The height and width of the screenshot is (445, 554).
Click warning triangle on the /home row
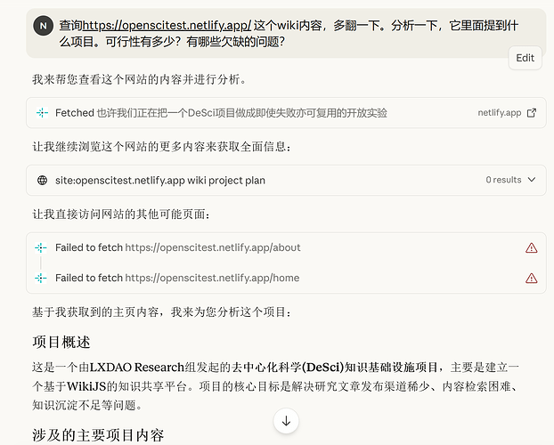pos(532,278)
